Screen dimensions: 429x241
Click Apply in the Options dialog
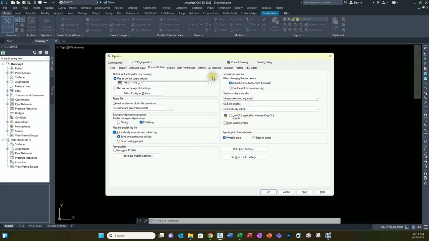point(304,192)
